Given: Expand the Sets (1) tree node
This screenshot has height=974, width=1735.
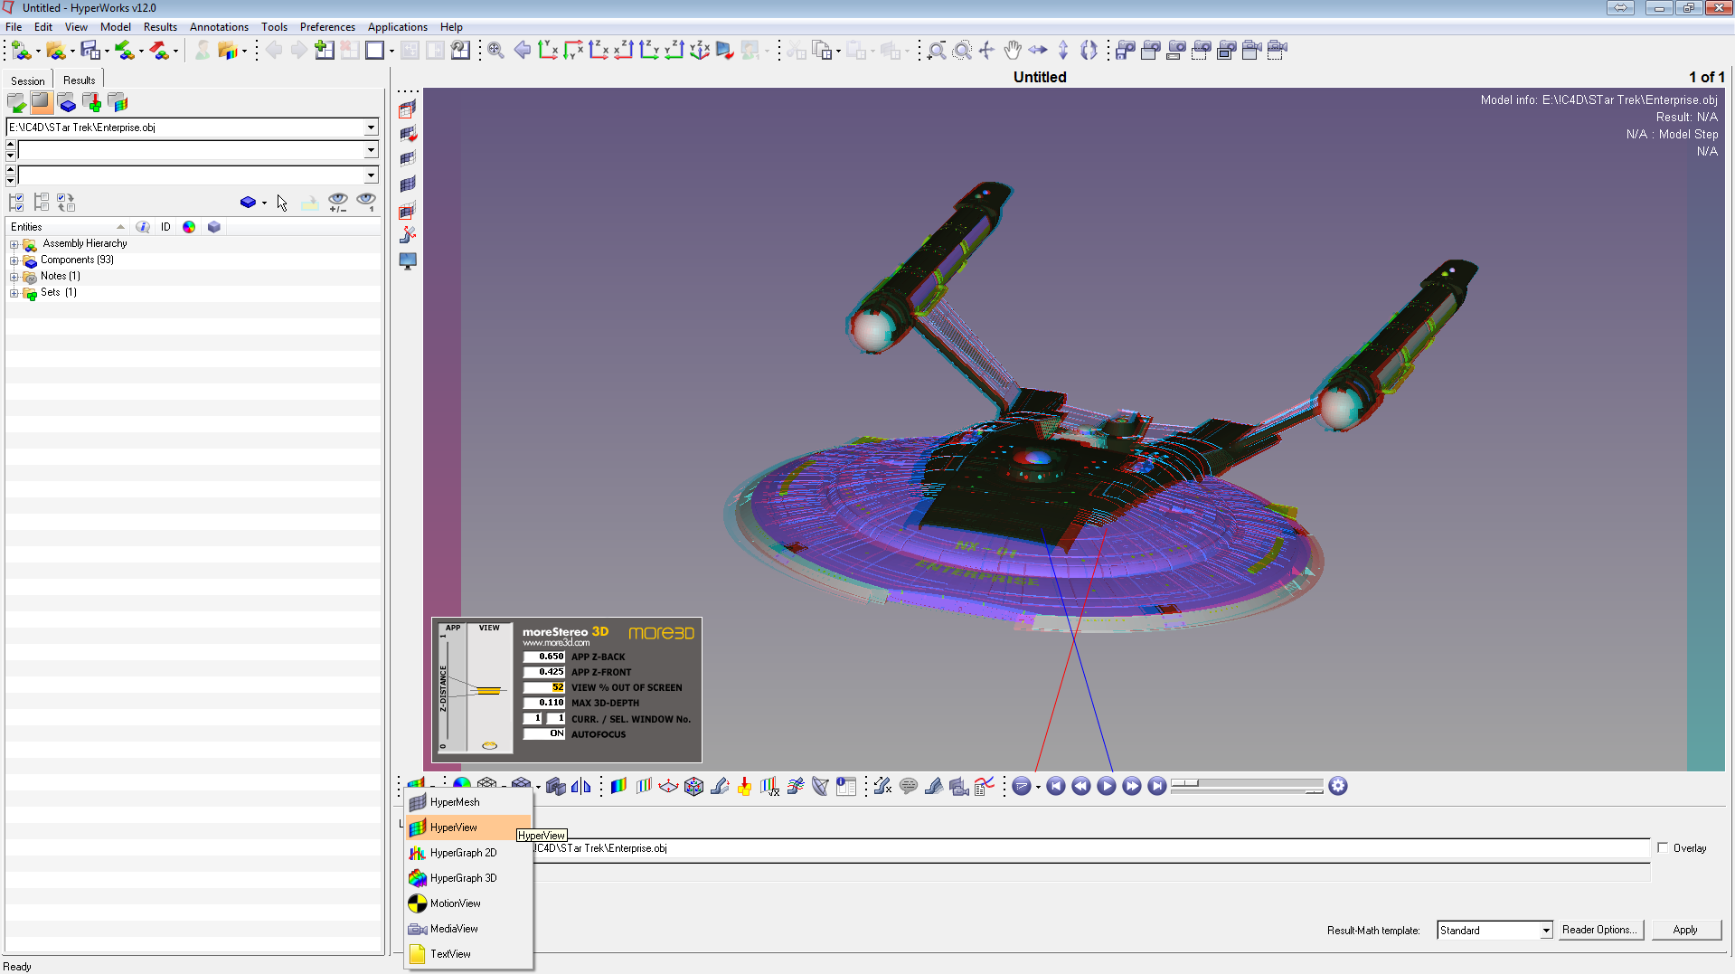Looking at the screenshot, I should (14, 293).
